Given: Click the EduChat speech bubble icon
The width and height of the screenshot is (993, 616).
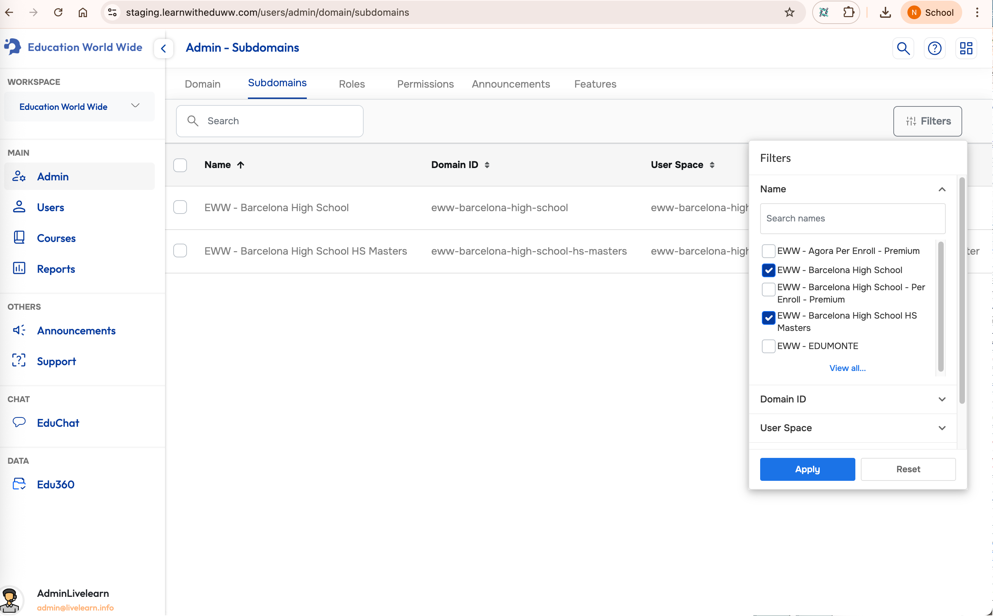Looking at the screenshot, I should [x=19, y=422].
